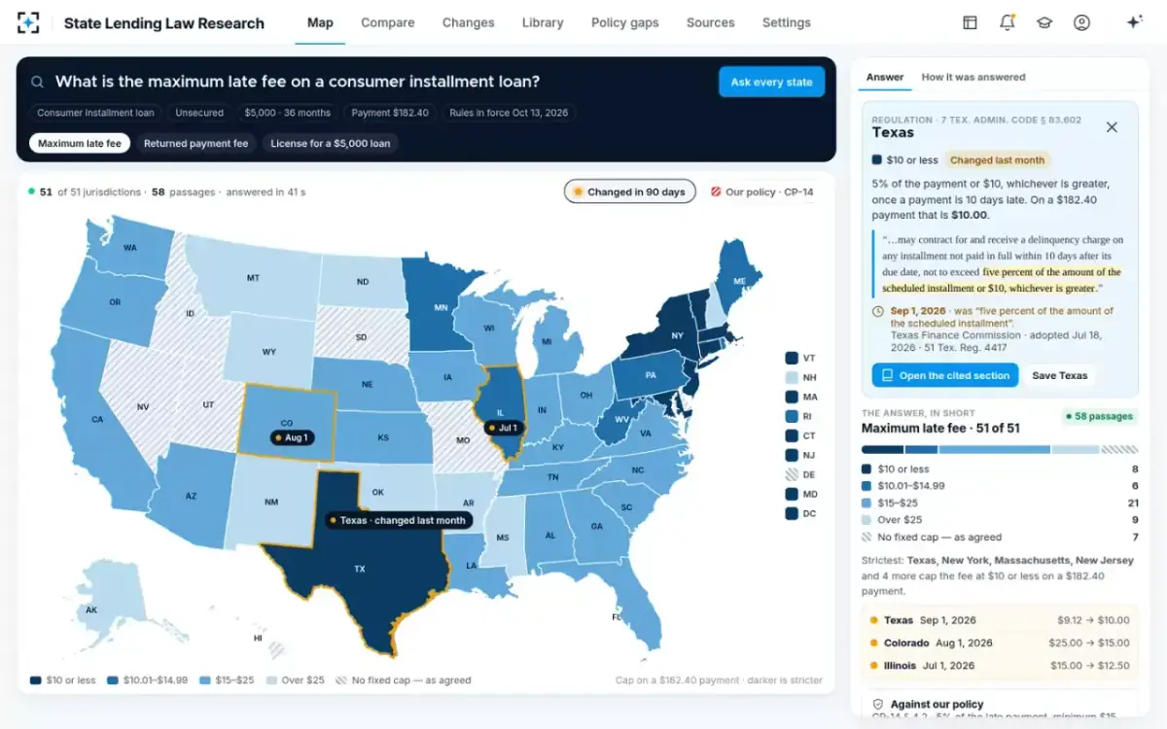
Task: Click the Ask every state button
Action: (x=771, y=82)
